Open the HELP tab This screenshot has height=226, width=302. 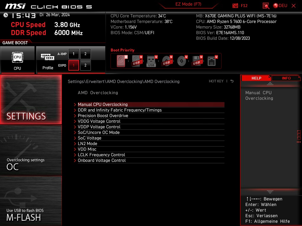click(256, 78)
